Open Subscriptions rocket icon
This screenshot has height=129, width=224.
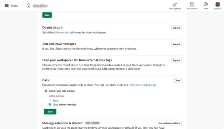click(x=174, y=4)
